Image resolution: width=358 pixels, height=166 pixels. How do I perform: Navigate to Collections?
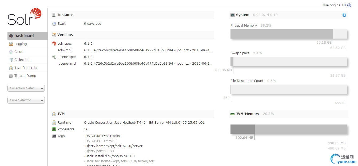(x=27, y=60)
